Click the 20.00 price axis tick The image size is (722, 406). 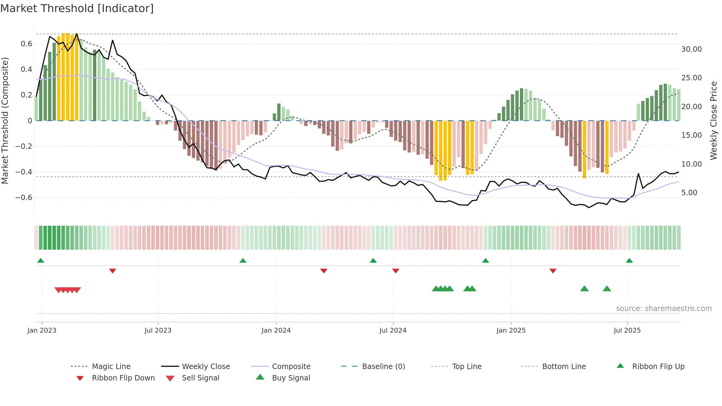pyautogui.click(x=692, y=107)
